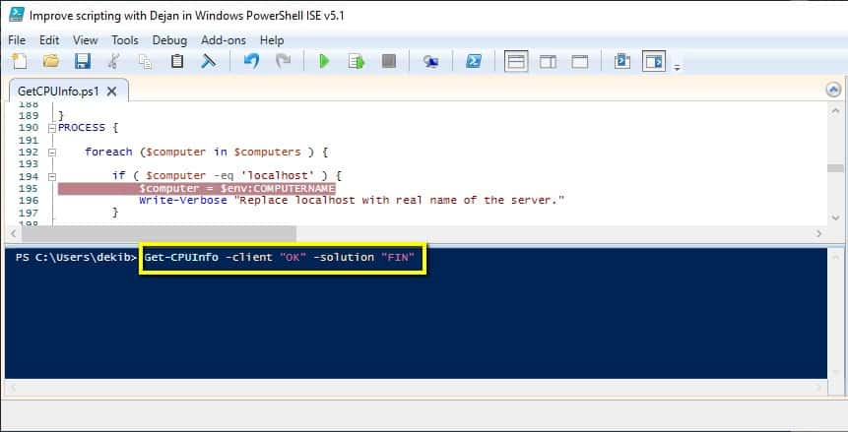Open the Debug menu
Screen dimensions: 848x432
[x=169, y=40]
